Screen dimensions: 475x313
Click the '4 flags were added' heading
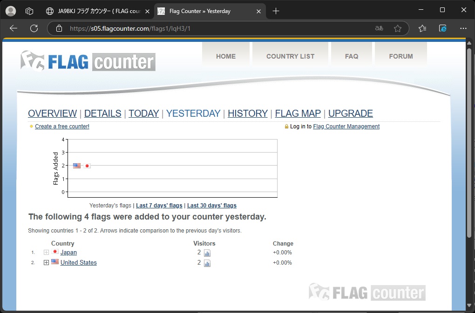tap(147, 217)
